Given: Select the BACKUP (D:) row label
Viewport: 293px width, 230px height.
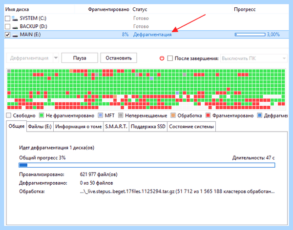Looking at the screenshot, I should pos(33,26).
